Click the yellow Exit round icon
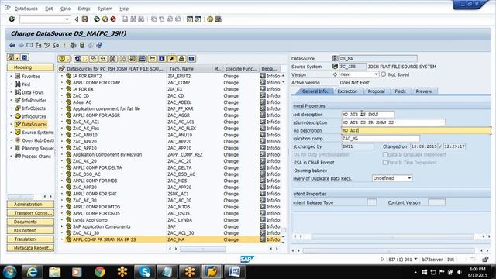The width and height of the screenshot is (496, 279). pyautogui.click(x=105, y=19)
